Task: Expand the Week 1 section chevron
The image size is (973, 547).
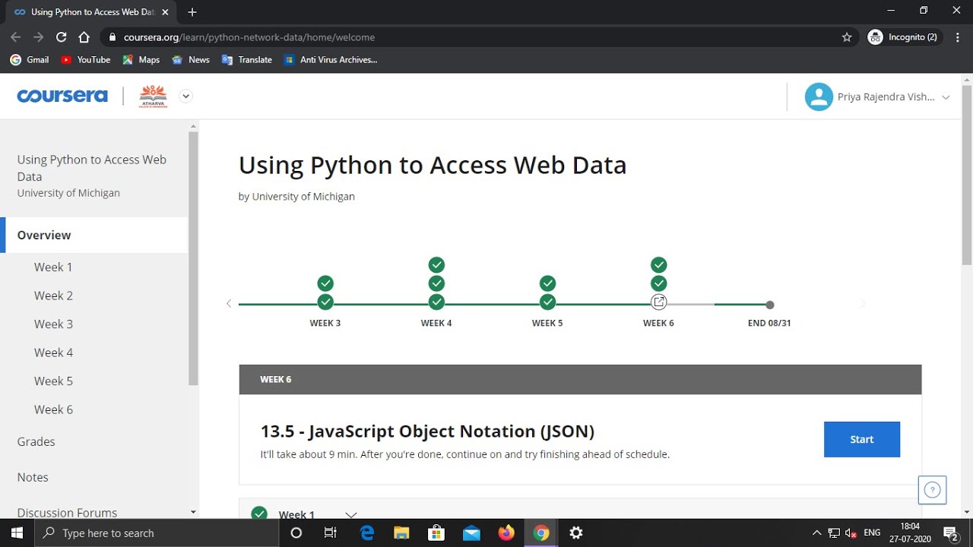Action: click(350, 514)
